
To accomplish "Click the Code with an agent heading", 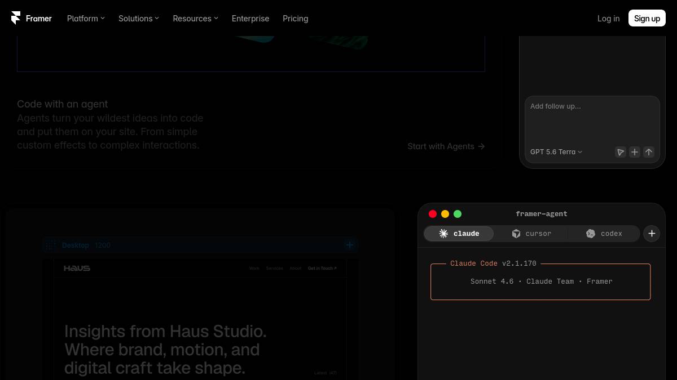I will [62, 104].
